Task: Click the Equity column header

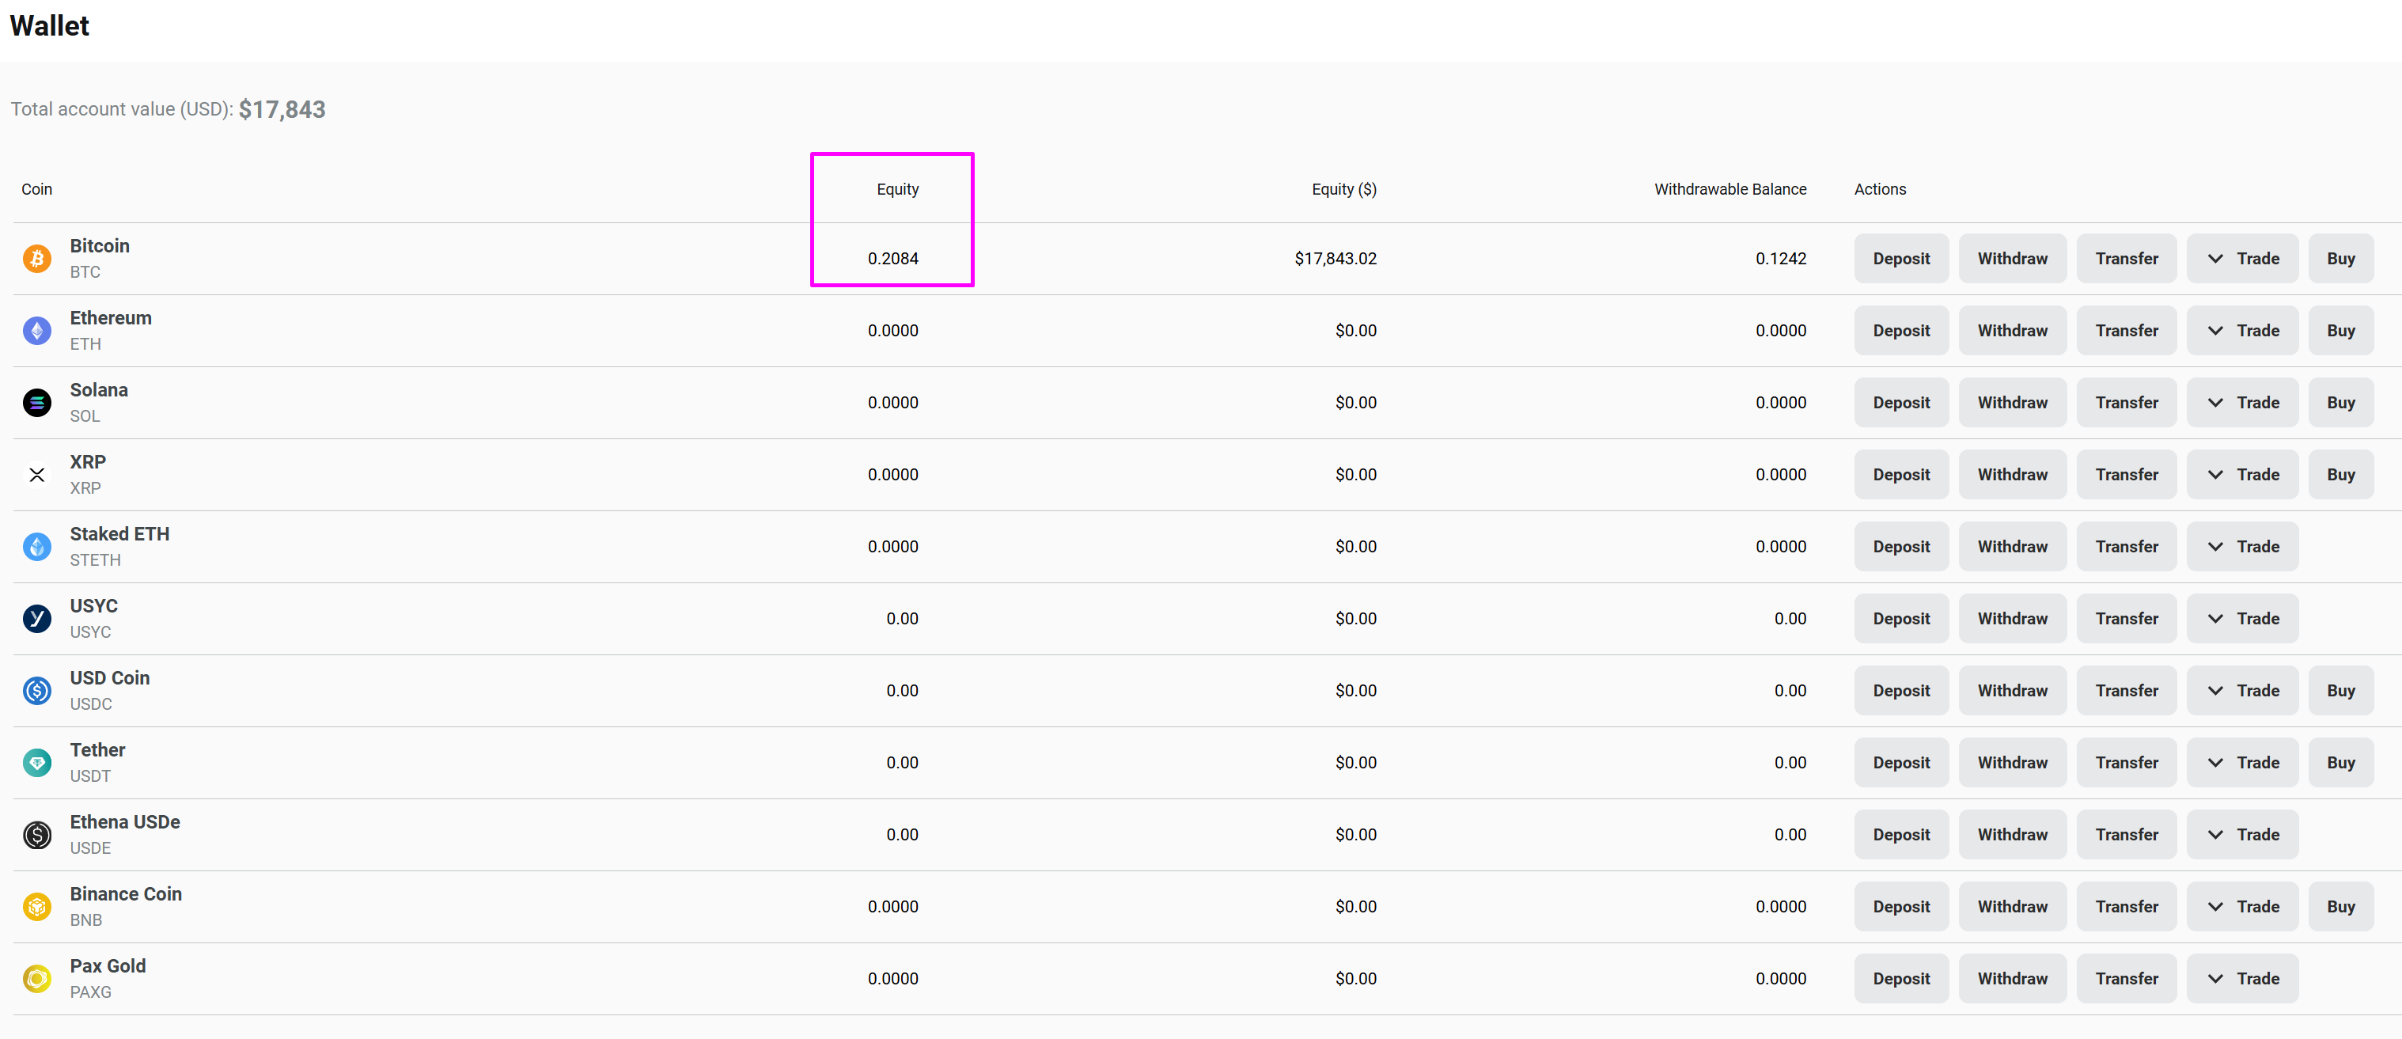Action: pos(897,189)
